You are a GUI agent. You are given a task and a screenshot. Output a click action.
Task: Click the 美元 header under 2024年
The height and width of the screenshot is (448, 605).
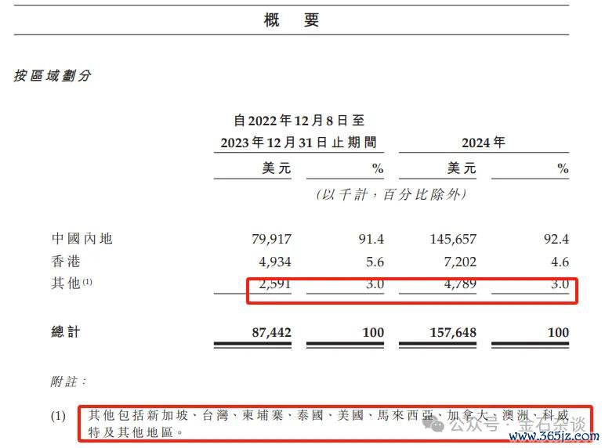[x=462, y=168]
